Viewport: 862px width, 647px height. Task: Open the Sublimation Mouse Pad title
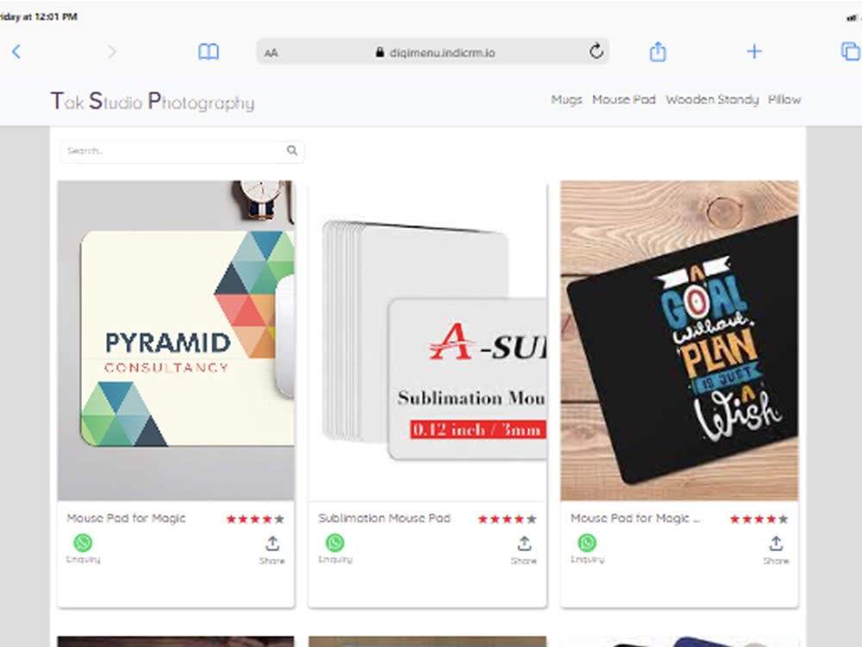pyautogui.click(x=384, y=518)
